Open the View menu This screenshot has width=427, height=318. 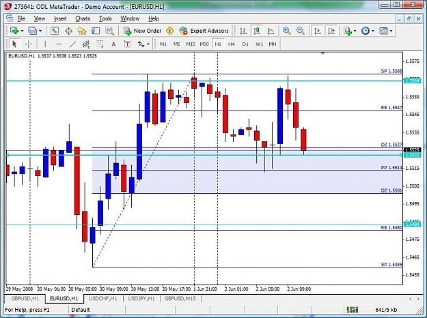(40, 18)
